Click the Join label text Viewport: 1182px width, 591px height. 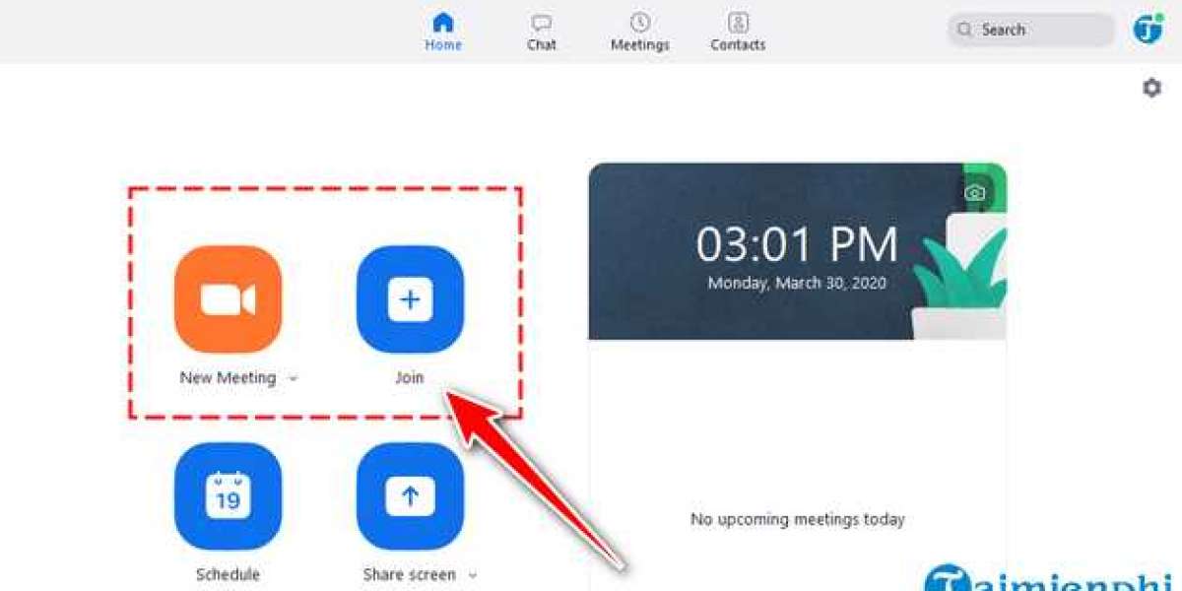[410, 377]
